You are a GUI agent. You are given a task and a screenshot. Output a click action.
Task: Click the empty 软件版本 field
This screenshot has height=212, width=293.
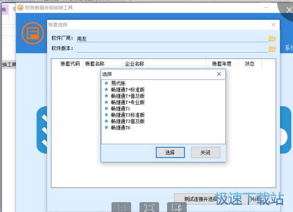[172, 49]
